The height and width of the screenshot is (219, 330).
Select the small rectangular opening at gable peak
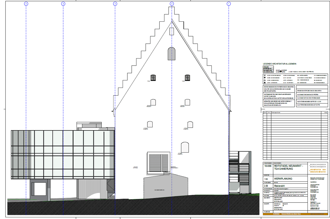[172, 31]
